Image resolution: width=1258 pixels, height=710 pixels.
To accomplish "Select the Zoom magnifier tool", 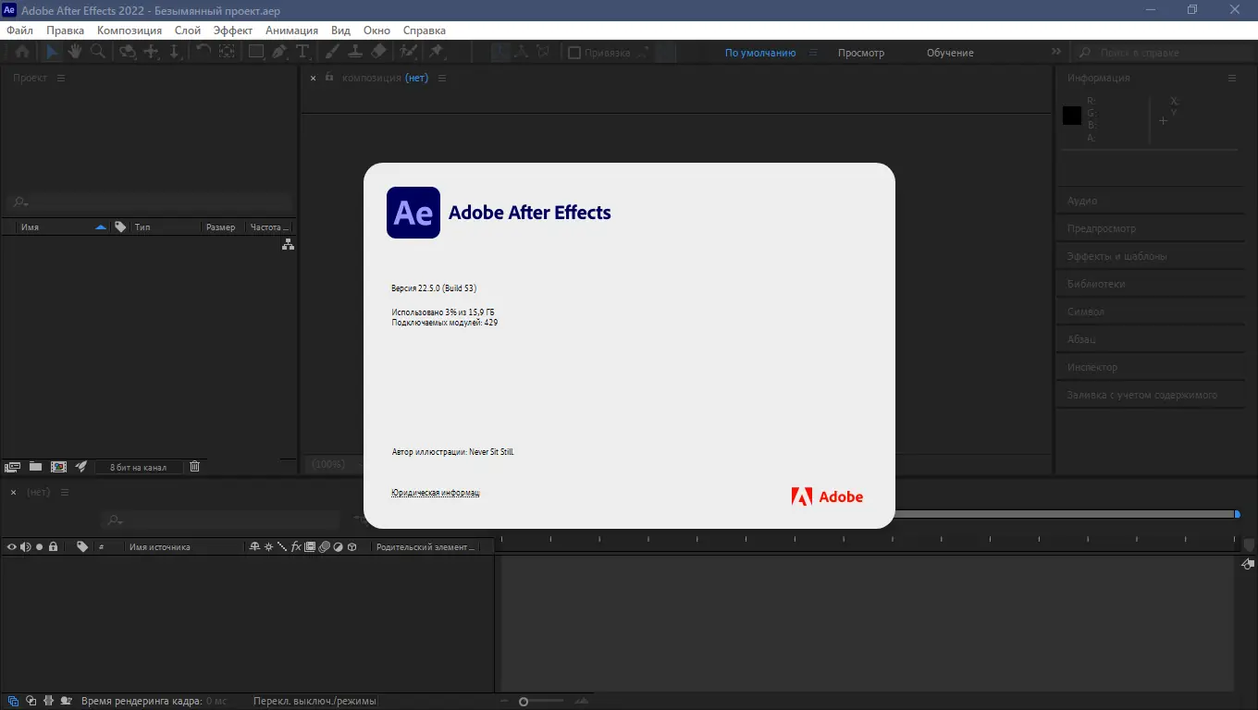I will [97, 52].
